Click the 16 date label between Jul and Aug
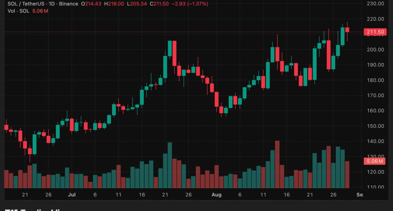 142,195
